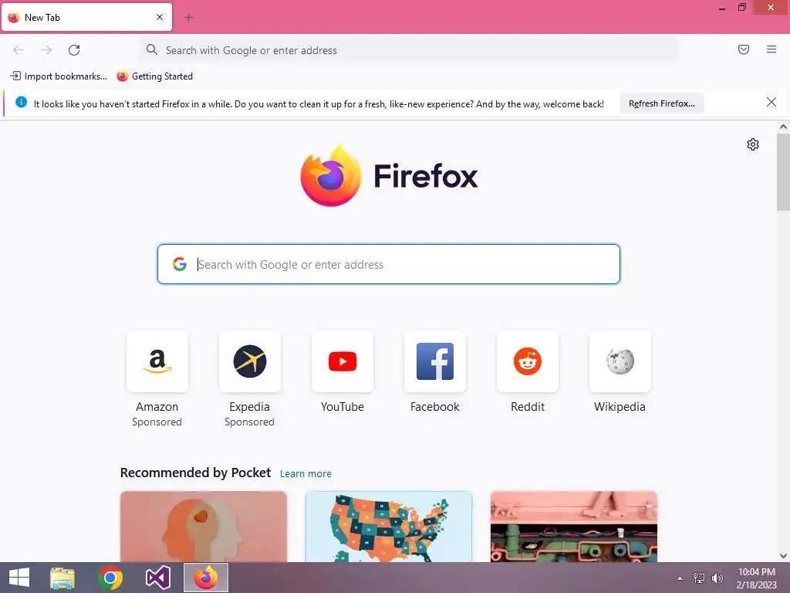Image resolution: width=790 pixels, height=593 pixels.
Task: Open Pocket story with US map image
Action: 389,527
